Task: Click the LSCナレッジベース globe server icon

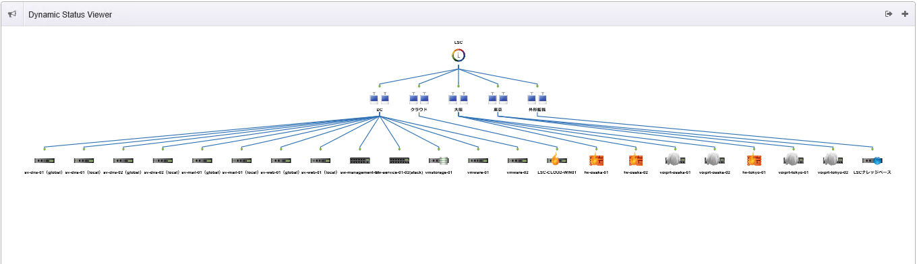Action: 872,161
